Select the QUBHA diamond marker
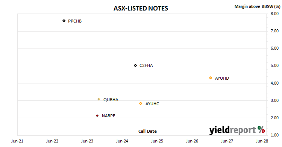 coord(99,99)
